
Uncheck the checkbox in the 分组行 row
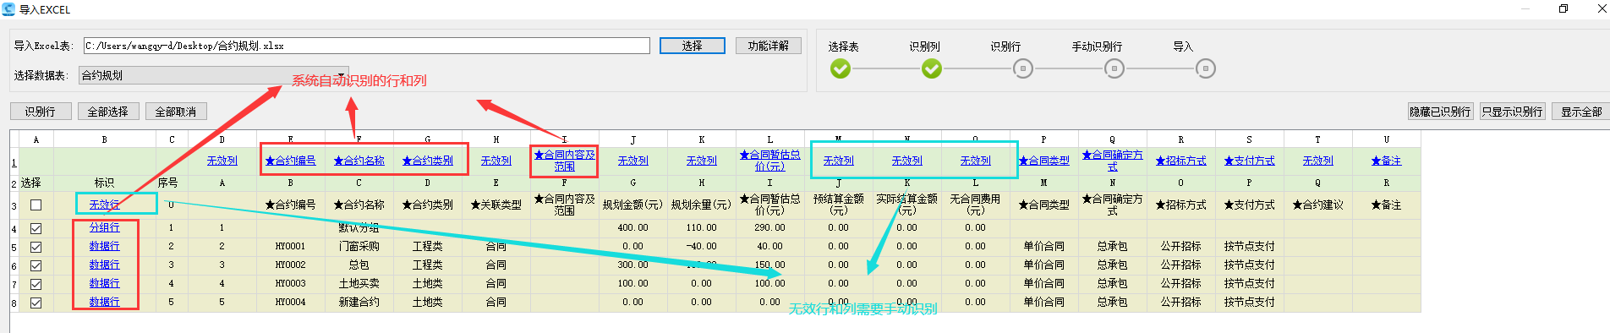coord(36,228)
